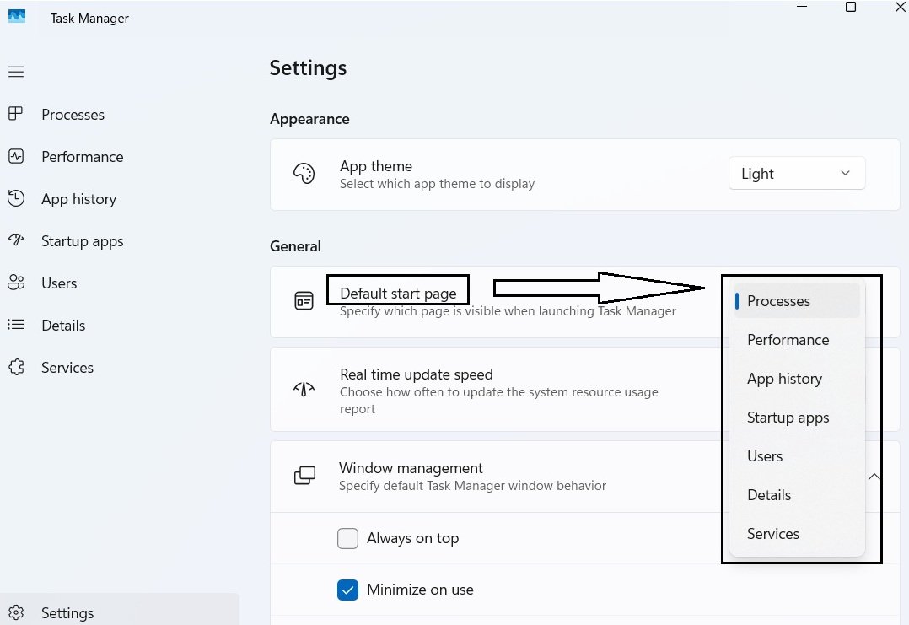Click 'Specify default Task Manager window behavior' text
This screenshot has height=625, width=909.
point(472,486)
